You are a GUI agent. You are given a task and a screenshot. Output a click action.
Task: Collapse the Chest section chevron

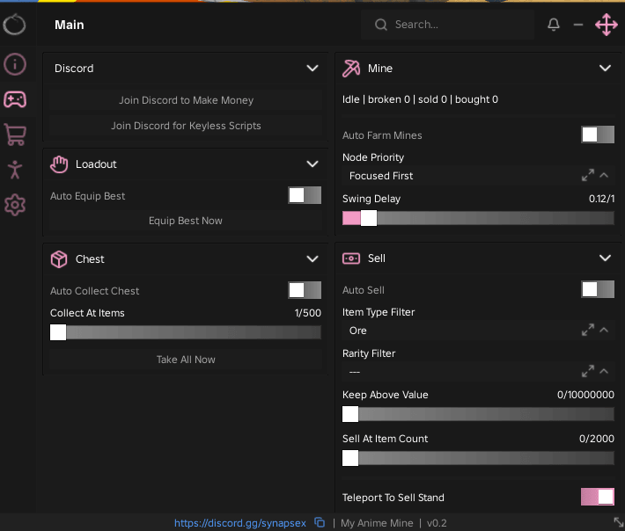312,259
